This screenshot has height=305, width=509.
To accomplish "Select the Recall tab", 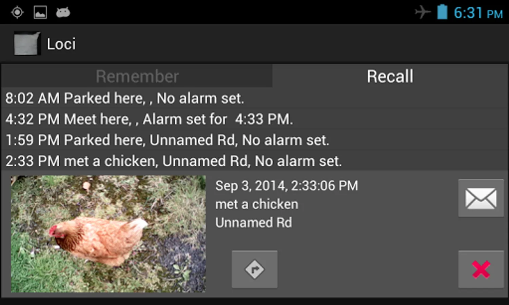I will 390,76.
